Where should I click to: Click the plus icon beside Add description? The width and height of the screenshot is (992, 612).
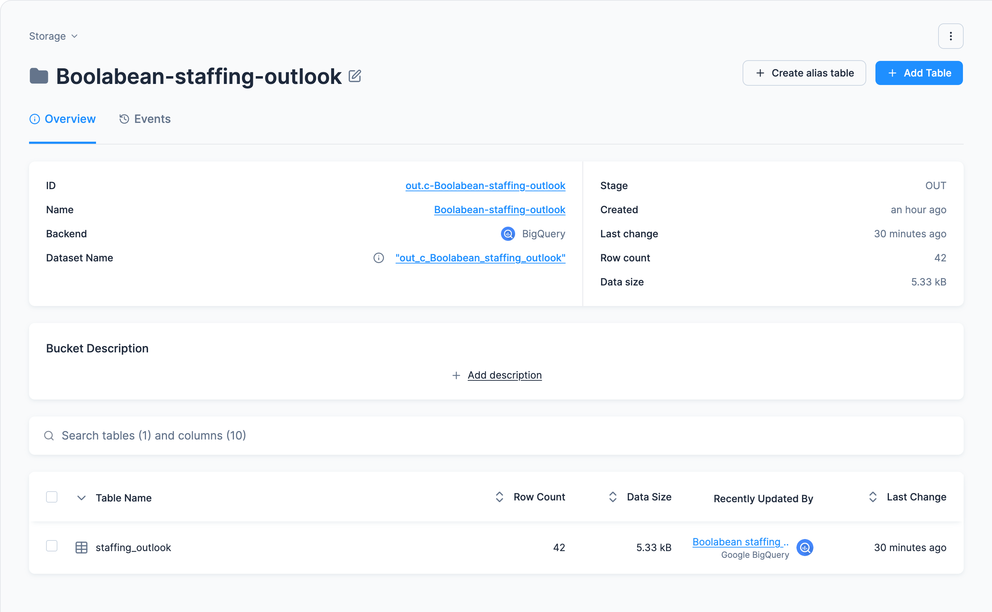click(456, 376)
